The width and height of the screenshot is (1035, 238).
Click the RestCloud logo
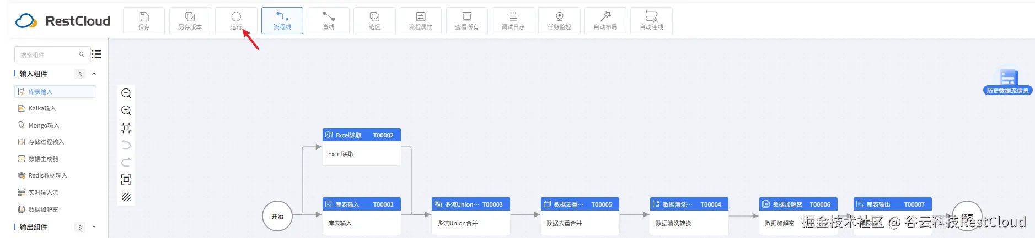pyautogui.click(x=63, y=21)
